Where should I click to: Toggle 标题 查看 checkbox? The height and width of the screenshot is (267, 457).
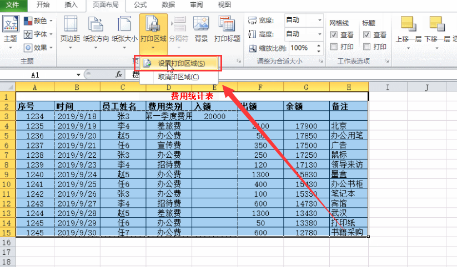366,35
